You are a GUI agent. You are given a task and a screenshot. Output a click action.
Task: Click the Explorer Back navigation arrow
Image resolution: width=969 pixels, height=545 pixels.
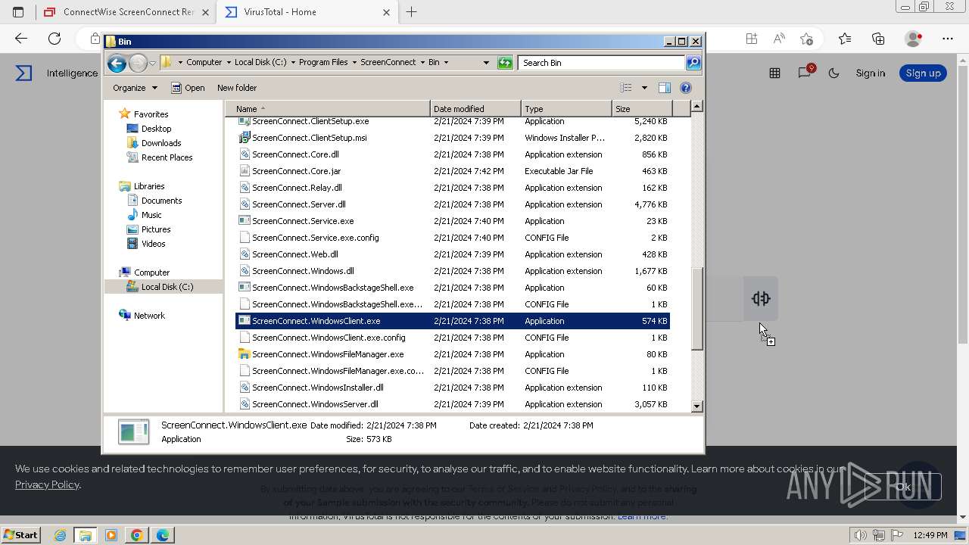pyautogui.click(x=117, y=63)
